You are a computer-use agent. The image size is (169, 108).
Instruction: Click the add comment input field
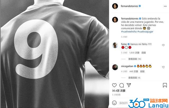(x=123, y=103)
